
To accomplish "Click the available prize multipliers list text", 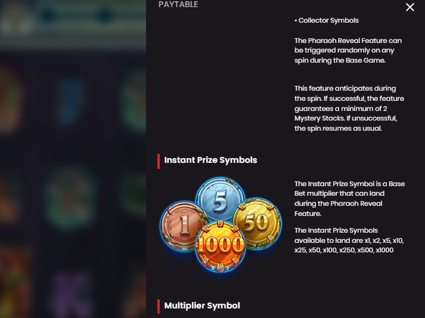I will coord(349,240).
